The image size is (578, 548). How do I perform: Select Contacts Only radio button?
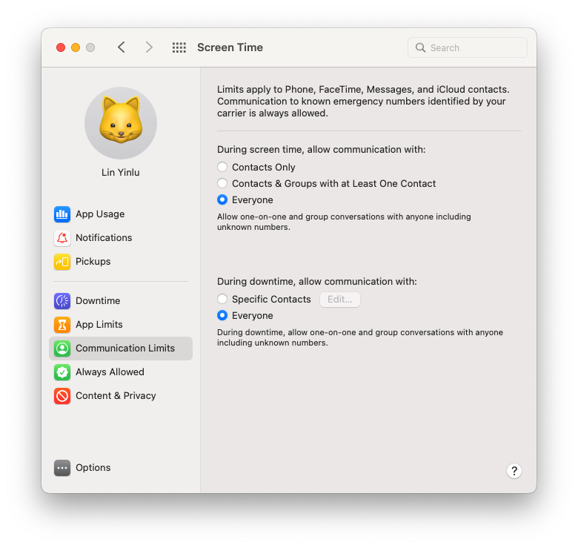pyautogui.click(x=222, y=168)
